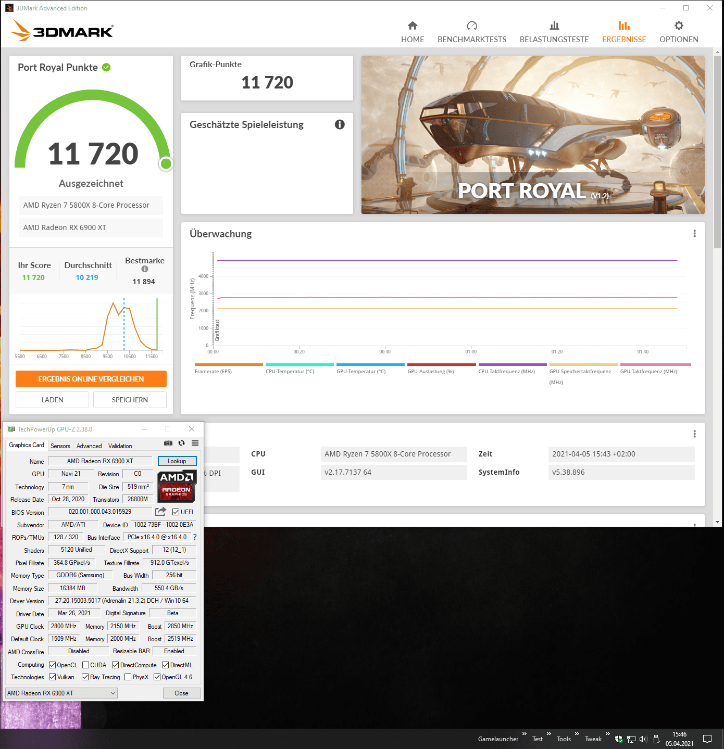Viewport: 724px width, 749px height.
Task: Toggle the Ray Tracing checkbox
Action: pos(85,677)
